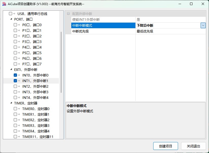This screenshot has height=153, width=209.
Task: Click the AiCube app icon in title bar
Action: coord(4,4)
